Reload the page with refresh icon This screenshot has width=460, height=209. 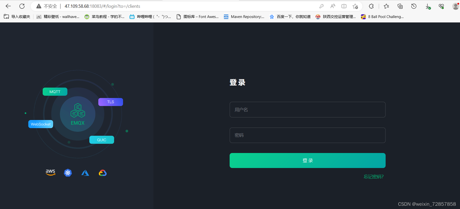(x=22, y=6)
